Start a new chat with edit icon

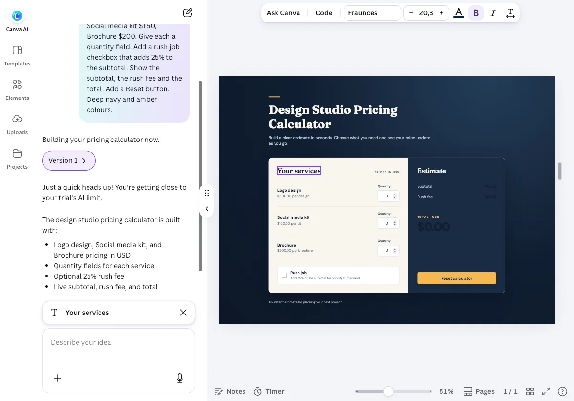coord(188,13)
